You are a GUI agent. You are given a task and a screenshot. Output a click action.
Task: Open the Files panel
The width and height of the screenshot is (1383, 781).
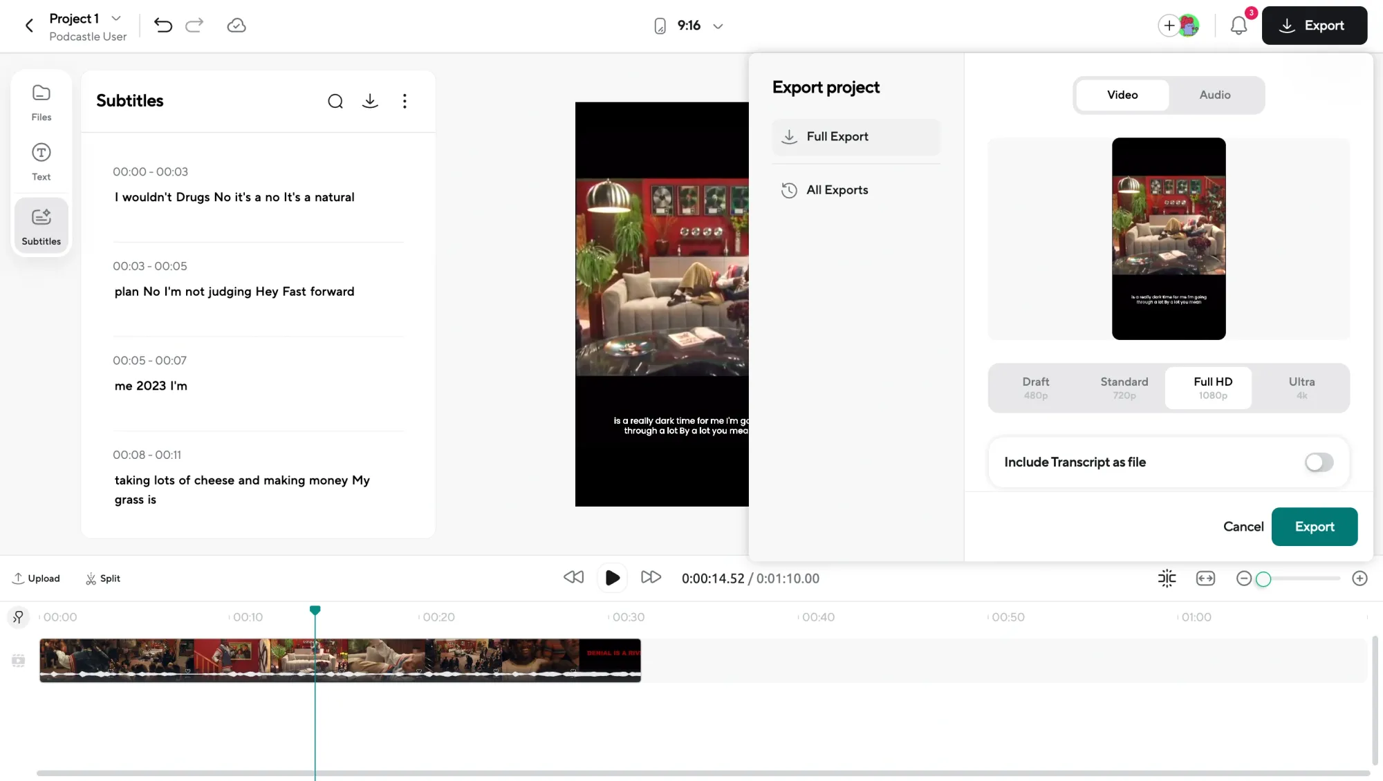point(41,102)
